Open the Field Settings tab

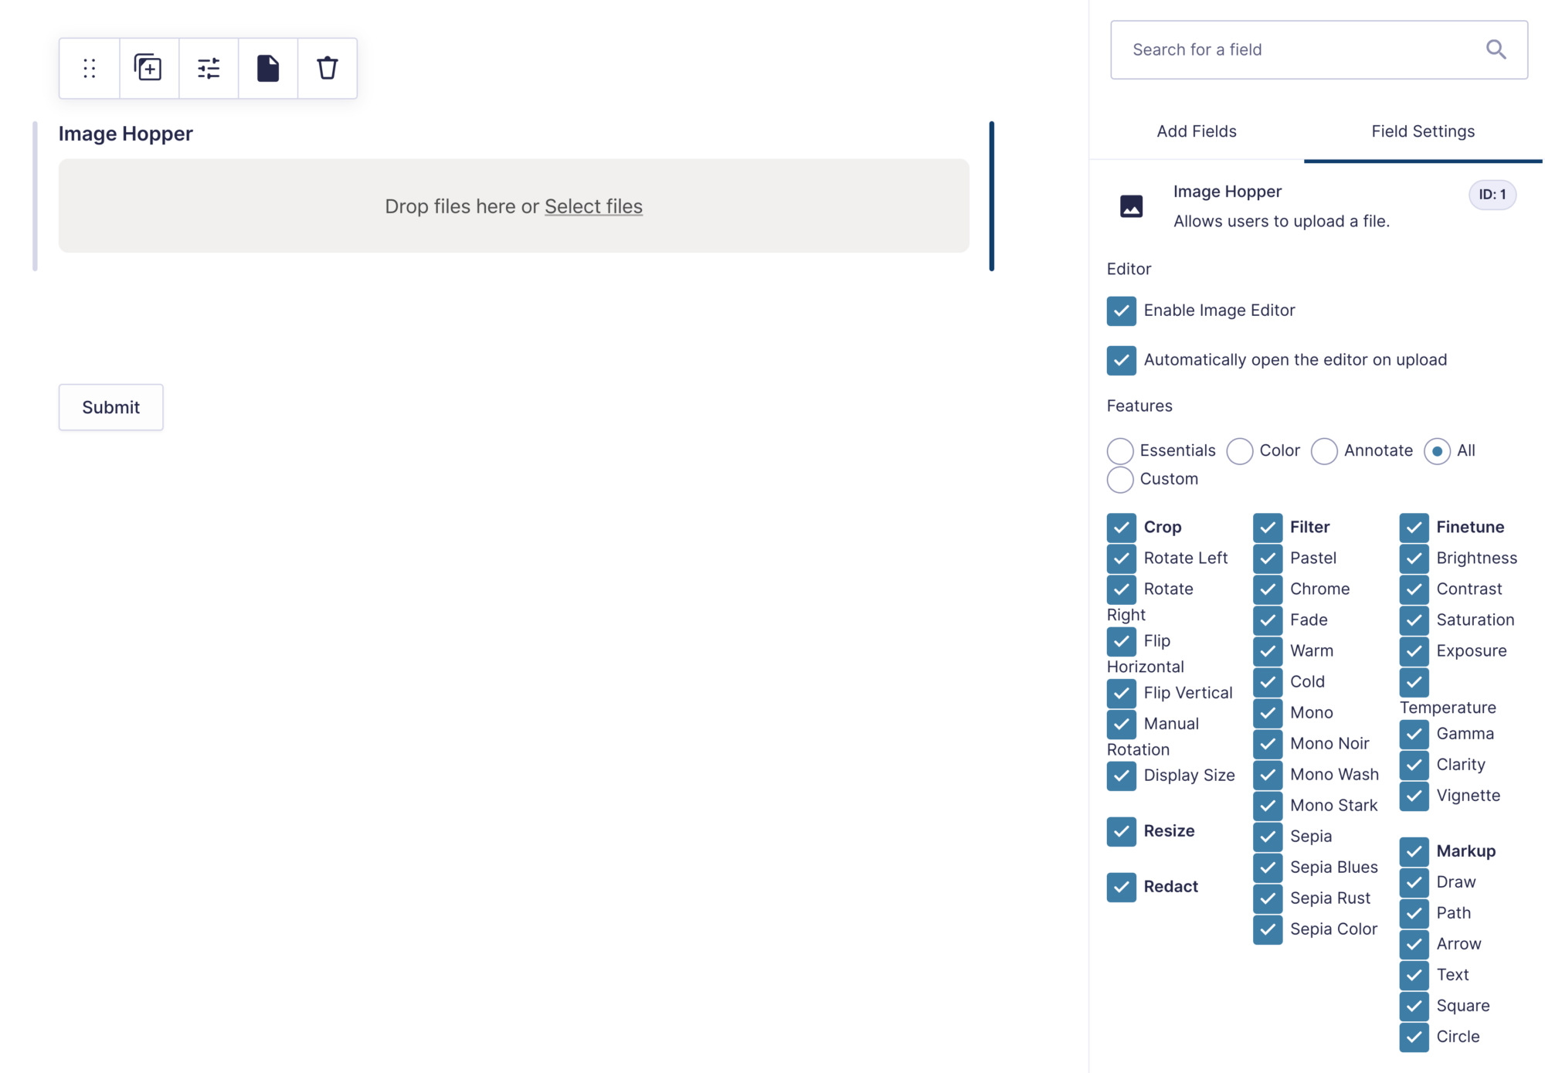(1423, 131)
